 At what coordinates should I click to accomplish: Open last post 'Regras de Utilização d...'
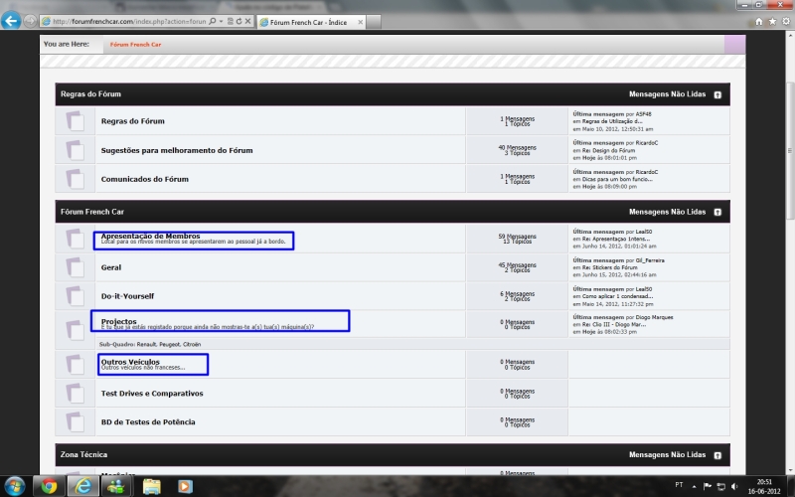click(x=612, y=121)
